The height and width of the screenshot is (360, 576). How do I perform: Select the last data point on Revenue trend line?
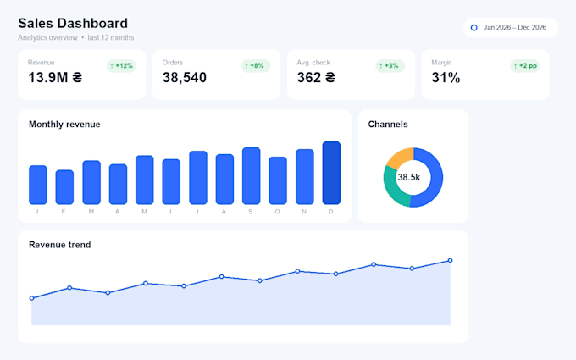pyautogui.click(x=450, y=260)
